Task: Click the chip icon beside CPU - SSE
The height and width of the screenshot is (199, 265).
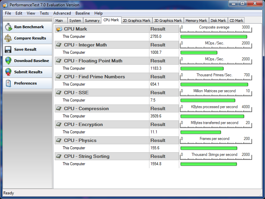Action: click(59, 93)
